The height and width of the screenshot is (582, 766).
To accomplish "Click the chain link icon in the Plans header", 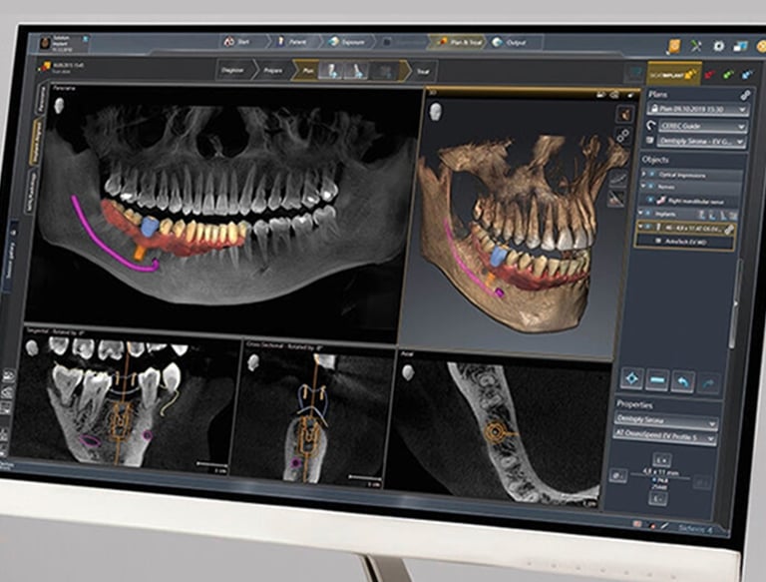I will (744, 96).
